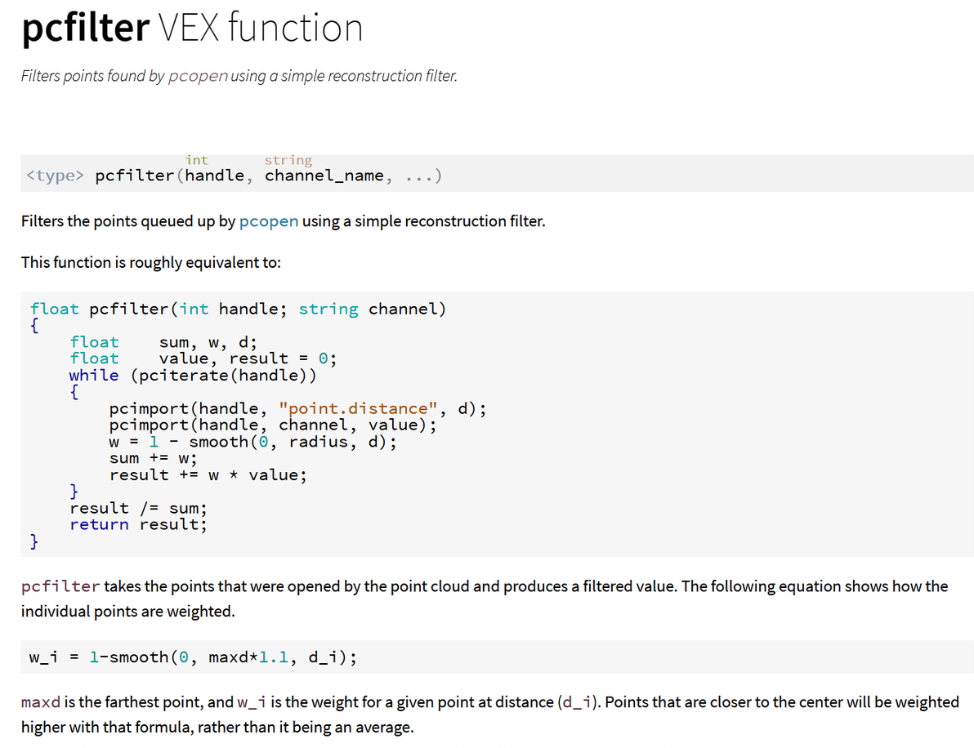Click the 'string' type label above channel_name
974x748 pixels.
(x=288, y=160)
